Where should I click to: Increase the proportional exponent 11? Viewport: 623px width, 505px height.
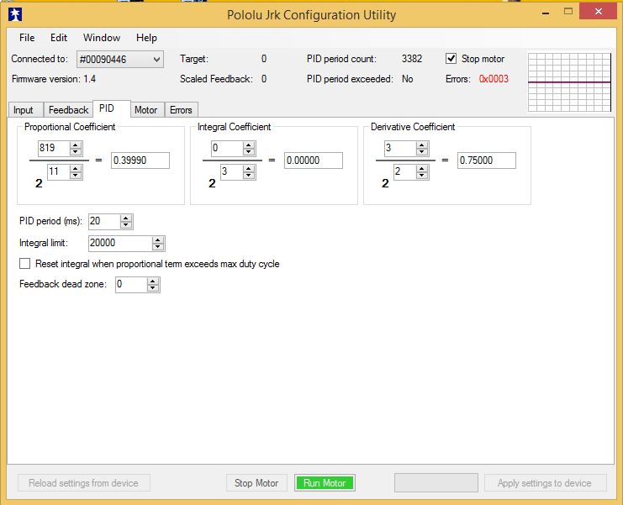(76, 169)
